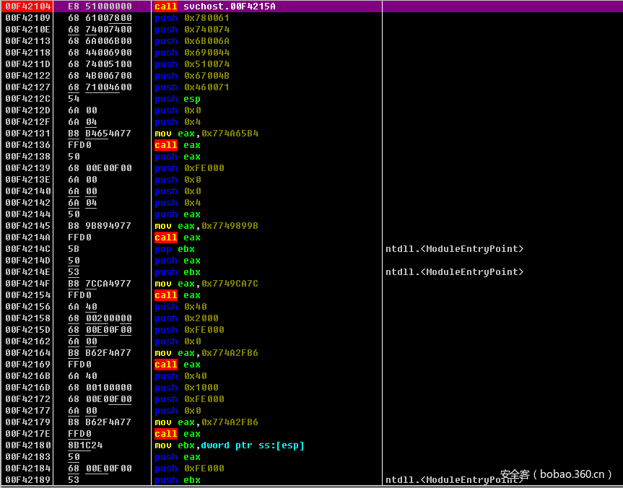Select address 00F42172
Screen dimensions: 623x488
(x=28, y=398)
